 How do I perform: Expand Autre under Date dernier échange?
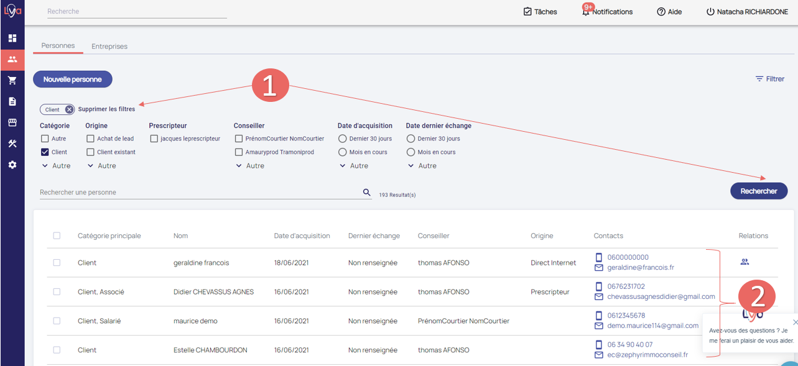tap(422, 166)
